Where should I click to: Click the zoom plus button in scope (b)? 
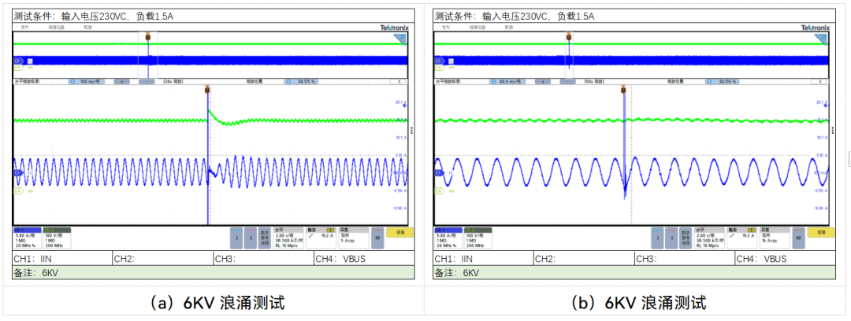[x=543, y=81]
